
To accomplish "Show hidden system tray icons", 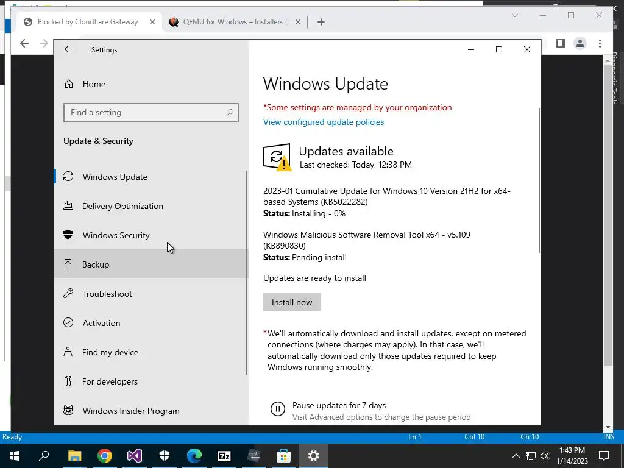I will [516, 456].
